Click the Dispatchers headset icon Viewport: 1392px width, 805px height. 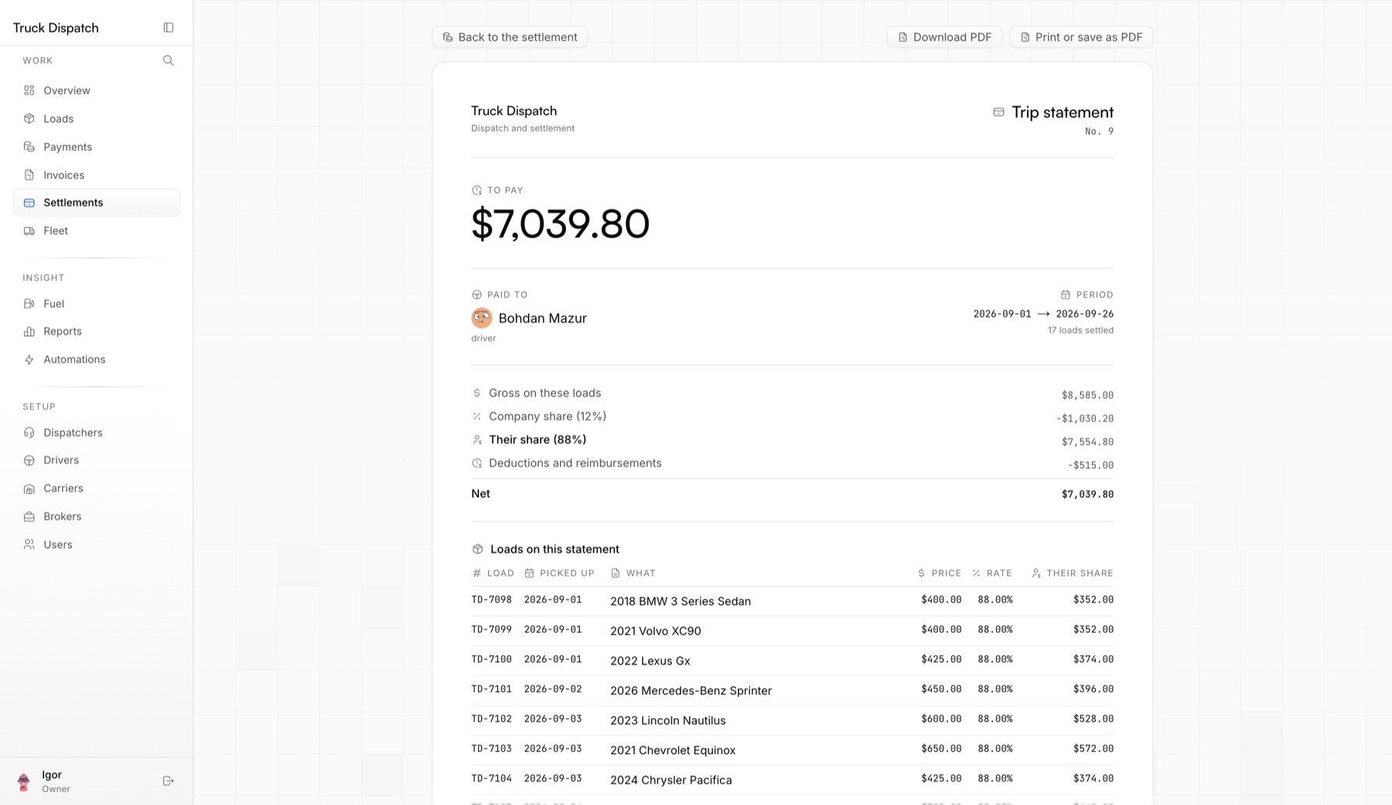click(29, 432)
